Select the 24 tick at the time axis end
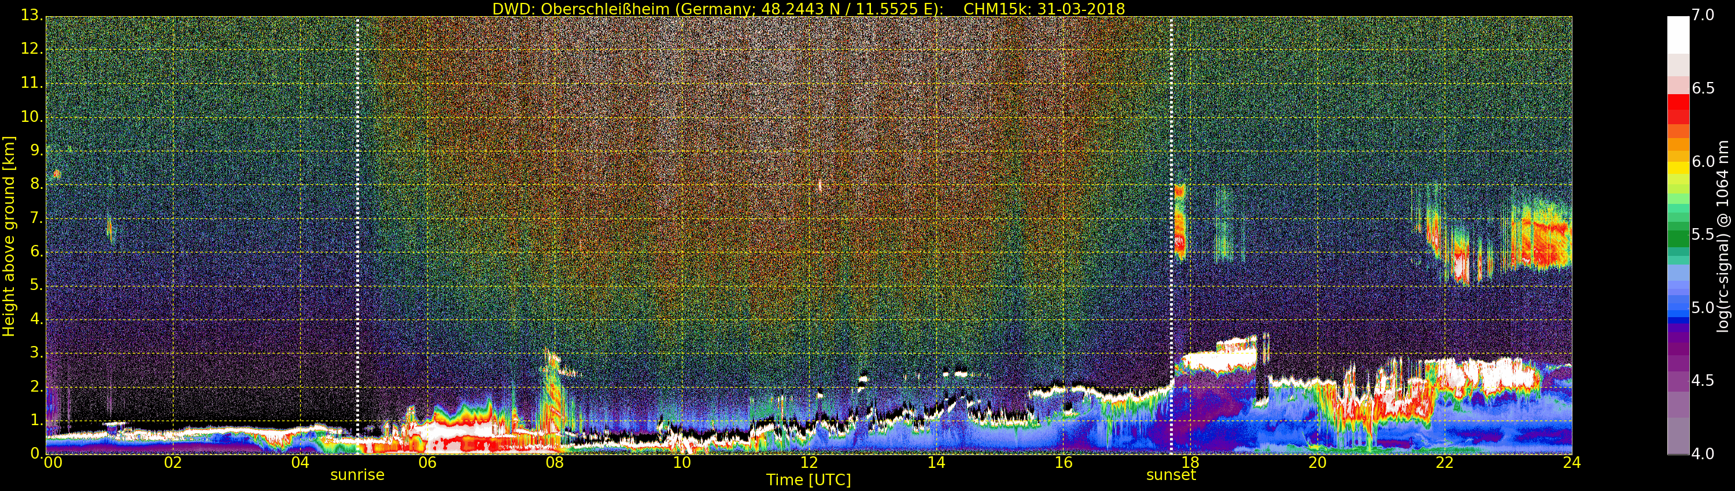The height and width of the screenshot is (491, 1735). (1571, 463)
